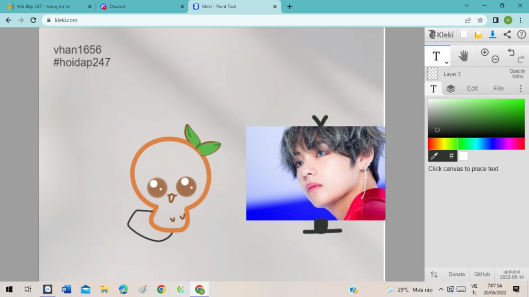529x297 pixels.
Task: Open the three-dot more options menu
Action: click(521, 89)
